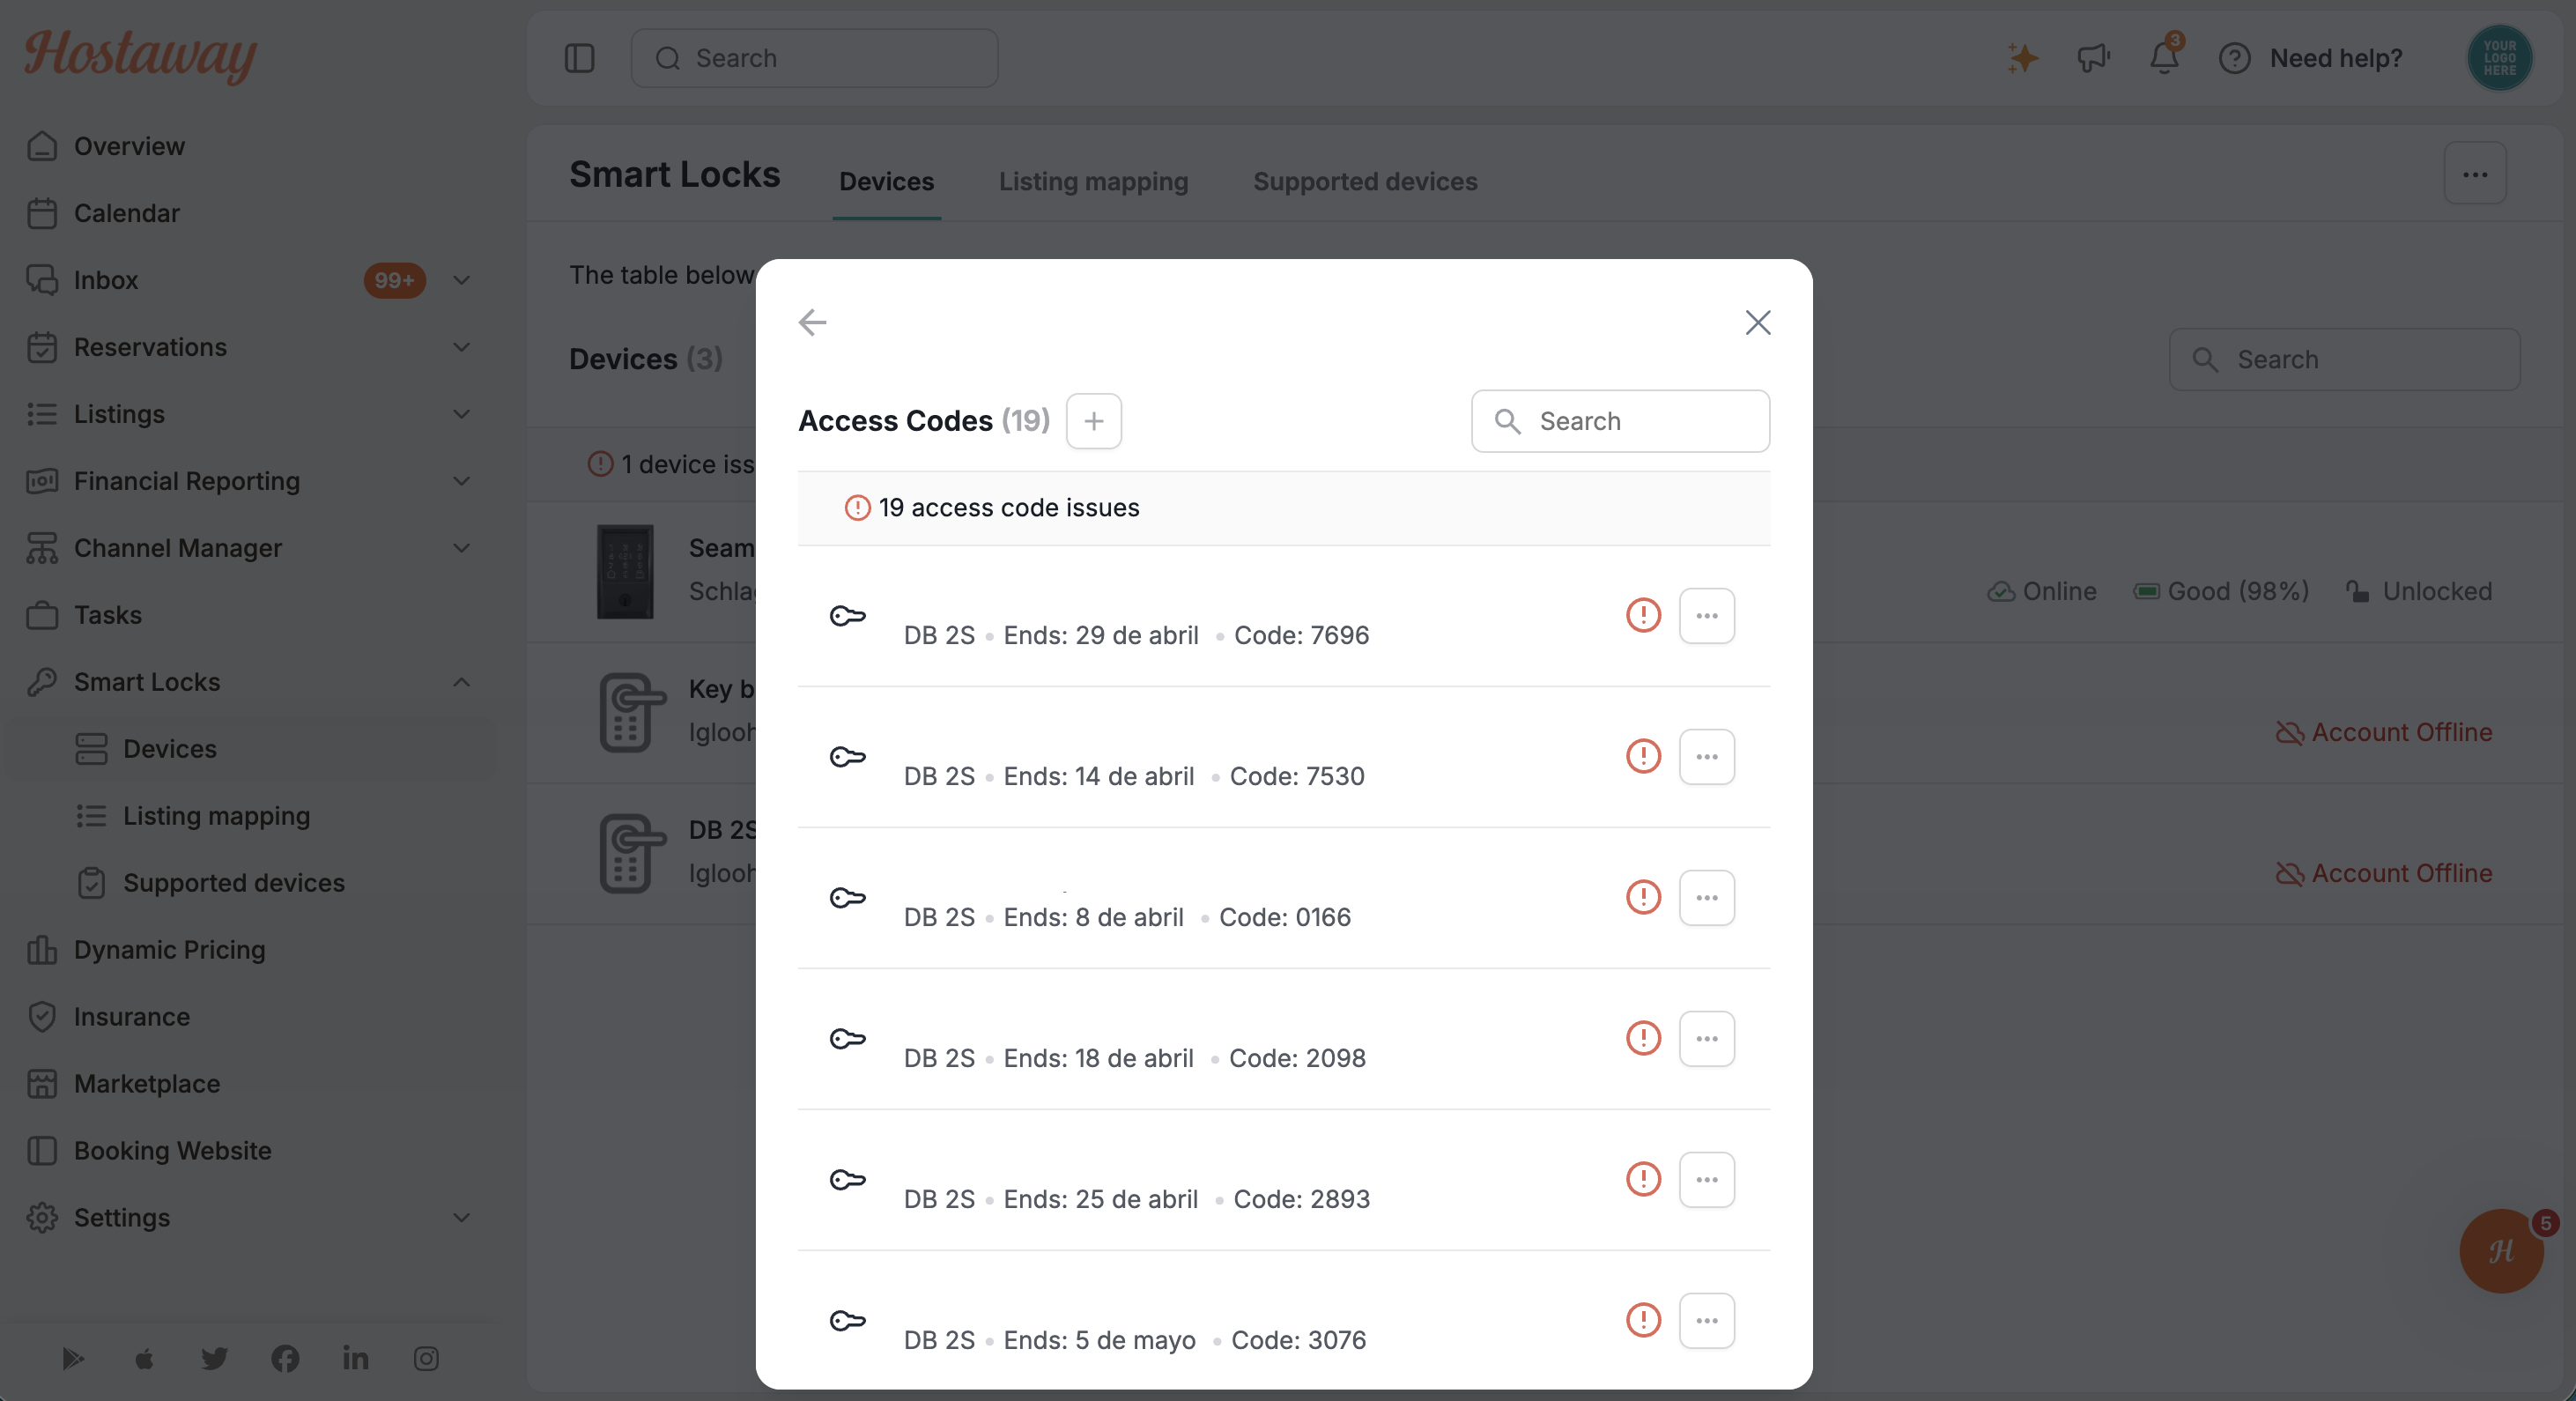The height and width of the screenshot is (1401, 2576).
Task: Close the Access Codes dialog
Action: (1758, 322)
